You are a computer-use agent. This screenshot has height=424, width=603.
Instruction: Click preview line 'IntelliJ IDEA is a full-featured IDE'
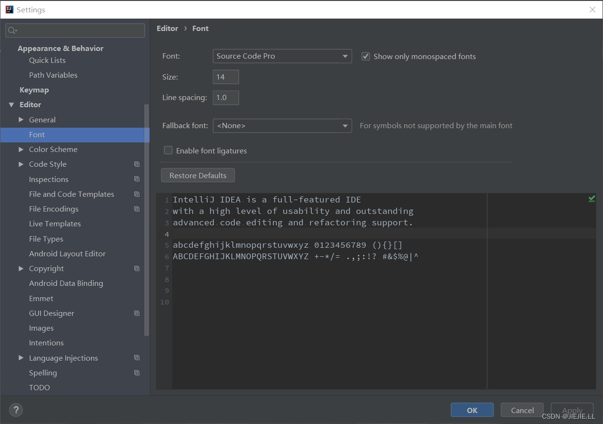267,200
